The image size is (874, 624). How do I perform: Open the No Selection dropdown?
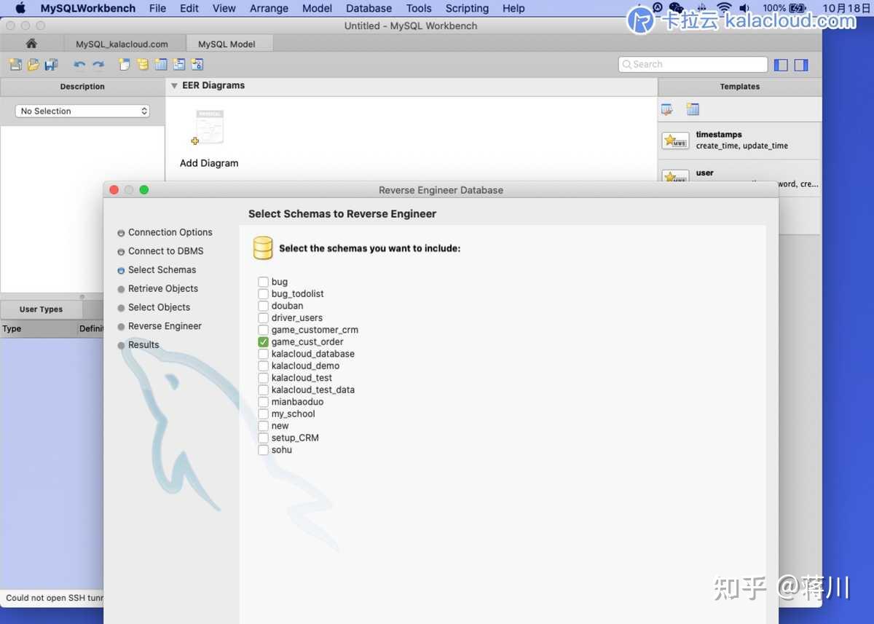82,111
